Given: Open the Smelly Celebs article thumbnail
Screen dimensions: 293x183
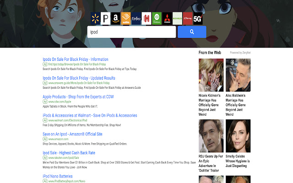Looking at the screenshot, I should [x=238, y=136].
